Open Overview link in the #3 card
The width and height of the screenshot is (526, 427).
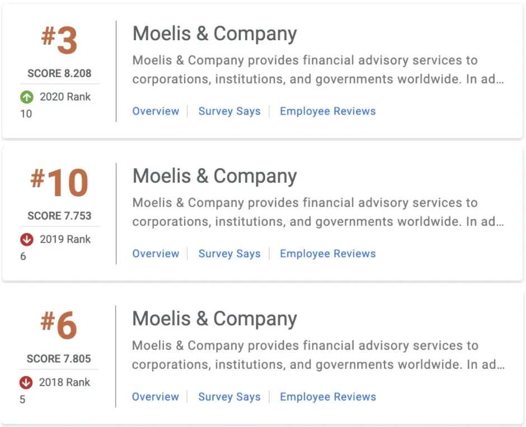point(156,111)
